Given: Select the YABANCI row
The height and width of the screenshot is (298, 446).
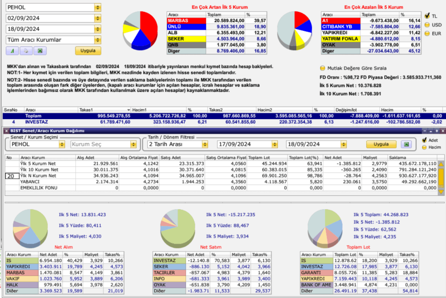Looking at the screenshot, I should click(221, 182).
